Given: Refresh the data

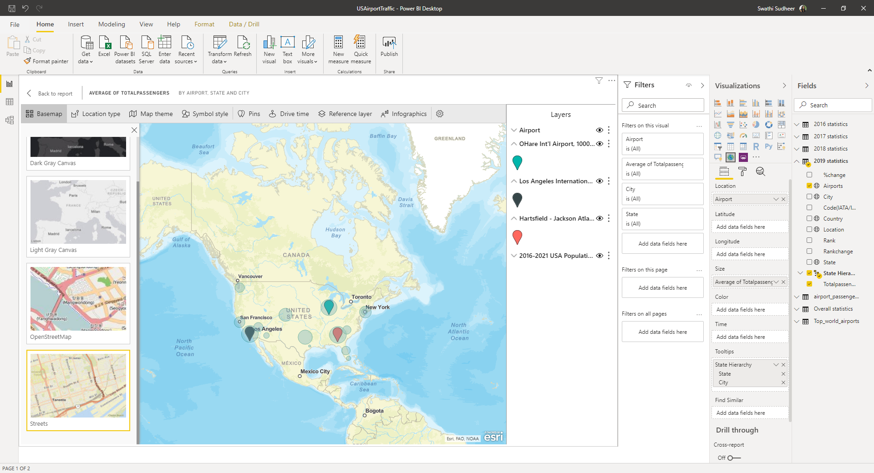Looking at the screenshot, I should (x=243, y=46).
